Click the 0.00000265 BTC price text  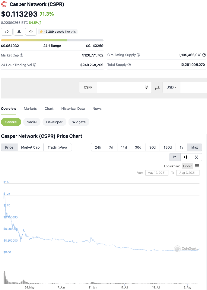[14, 23]
